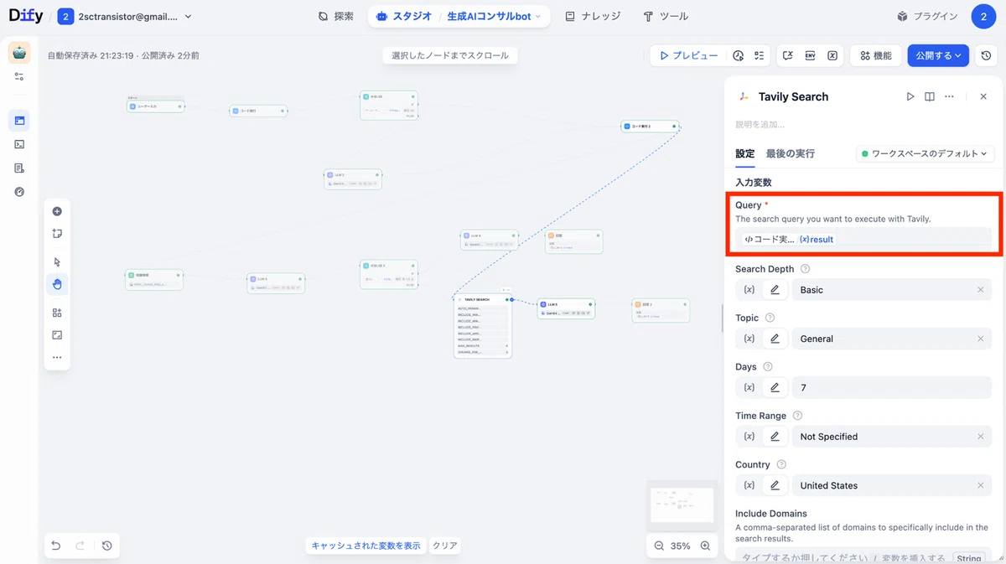
Task: Select the hand pan mode tool
Action: click(x=57, y=284)
